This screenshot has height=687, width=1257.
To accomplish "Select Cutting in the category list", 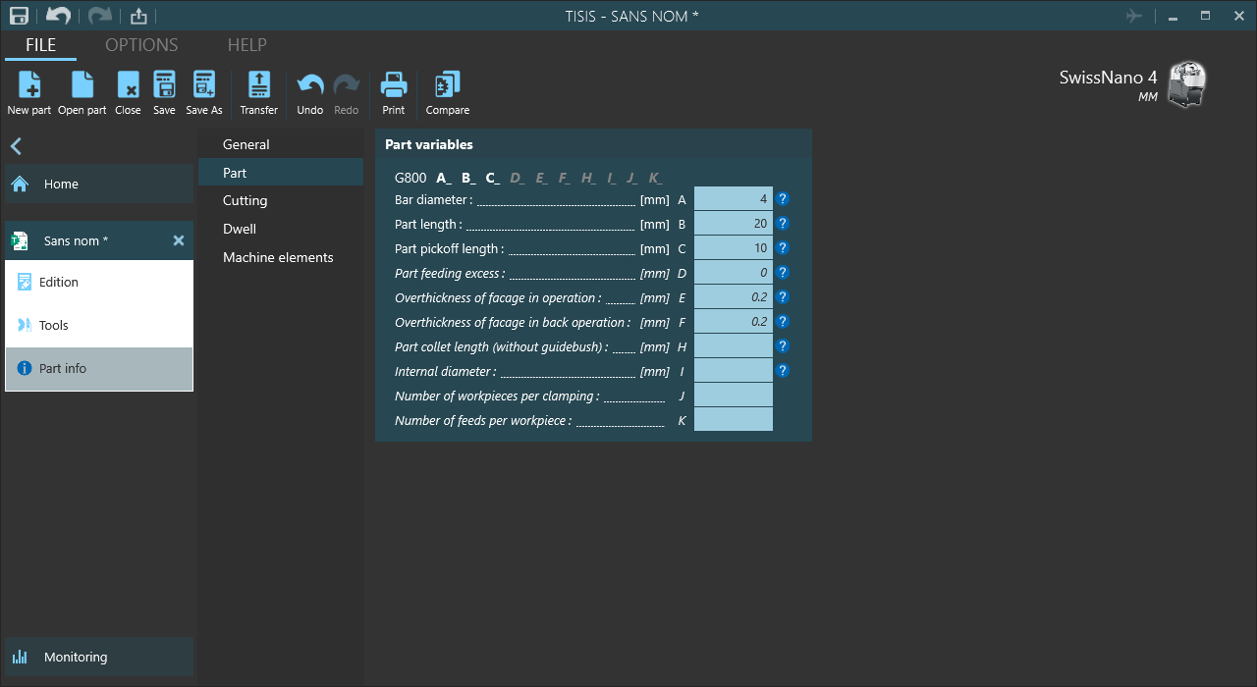I will 245,200.
